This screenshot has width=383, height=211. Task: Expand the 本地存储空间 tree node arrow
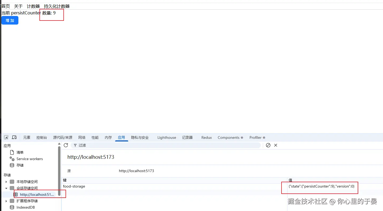[6, 182]
